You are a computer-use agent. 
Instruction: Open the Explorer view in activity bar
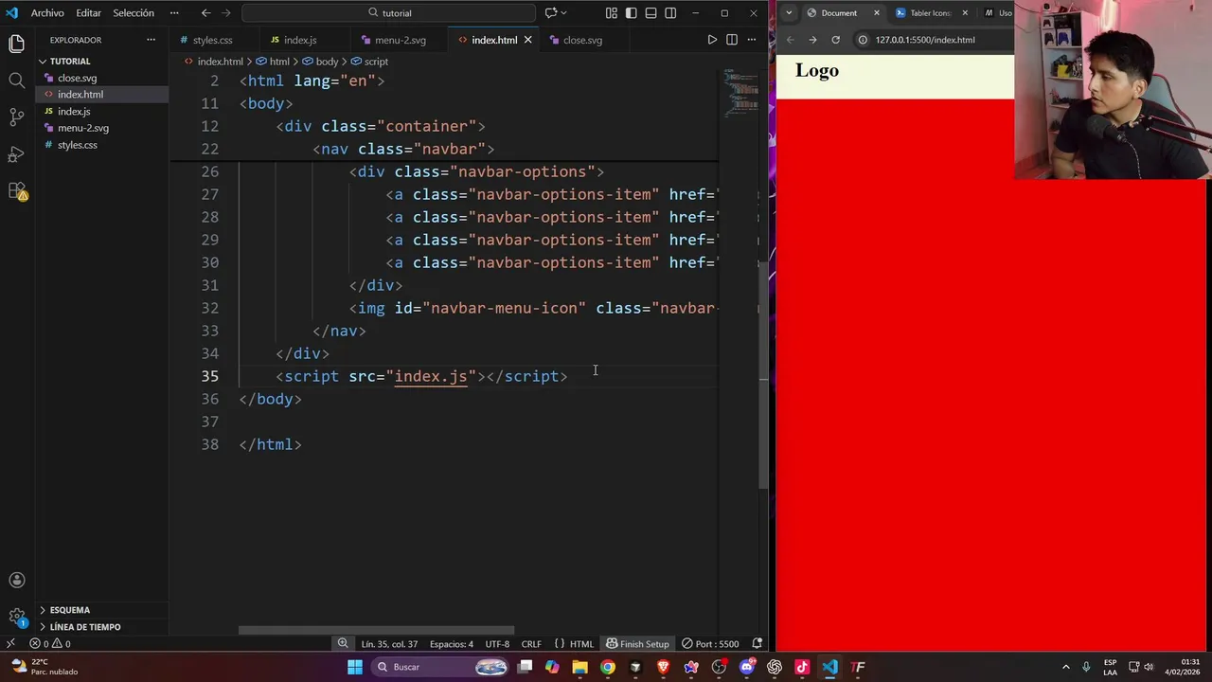point(16,44)
